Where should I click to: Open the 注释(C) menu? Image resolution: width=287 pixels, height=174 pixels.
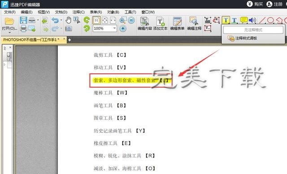point(78,12)
